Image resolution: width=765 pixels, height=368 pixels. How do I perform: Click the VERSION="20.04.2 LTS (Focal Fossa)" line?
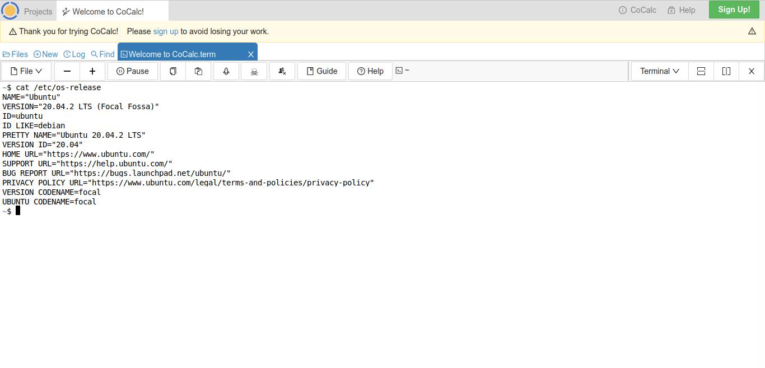point(81,106)
